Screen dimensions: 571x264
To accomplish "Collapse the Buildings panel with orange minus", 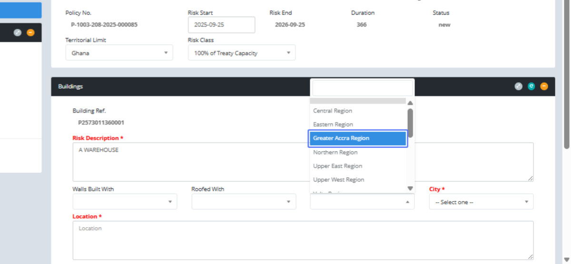I will click(544, 86).
